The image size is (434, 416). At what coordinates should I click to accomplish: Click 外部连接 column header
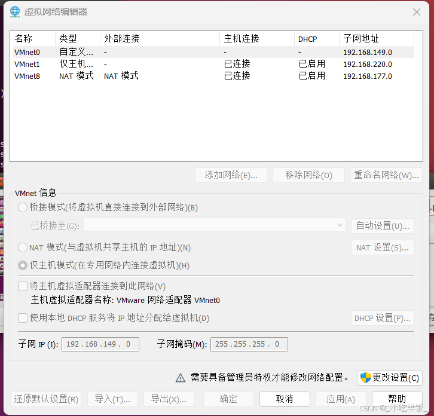160,38
